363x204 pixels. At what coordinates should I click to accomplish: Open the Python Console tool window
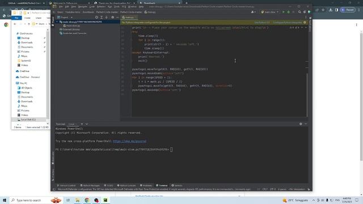[x=126, y=185]
